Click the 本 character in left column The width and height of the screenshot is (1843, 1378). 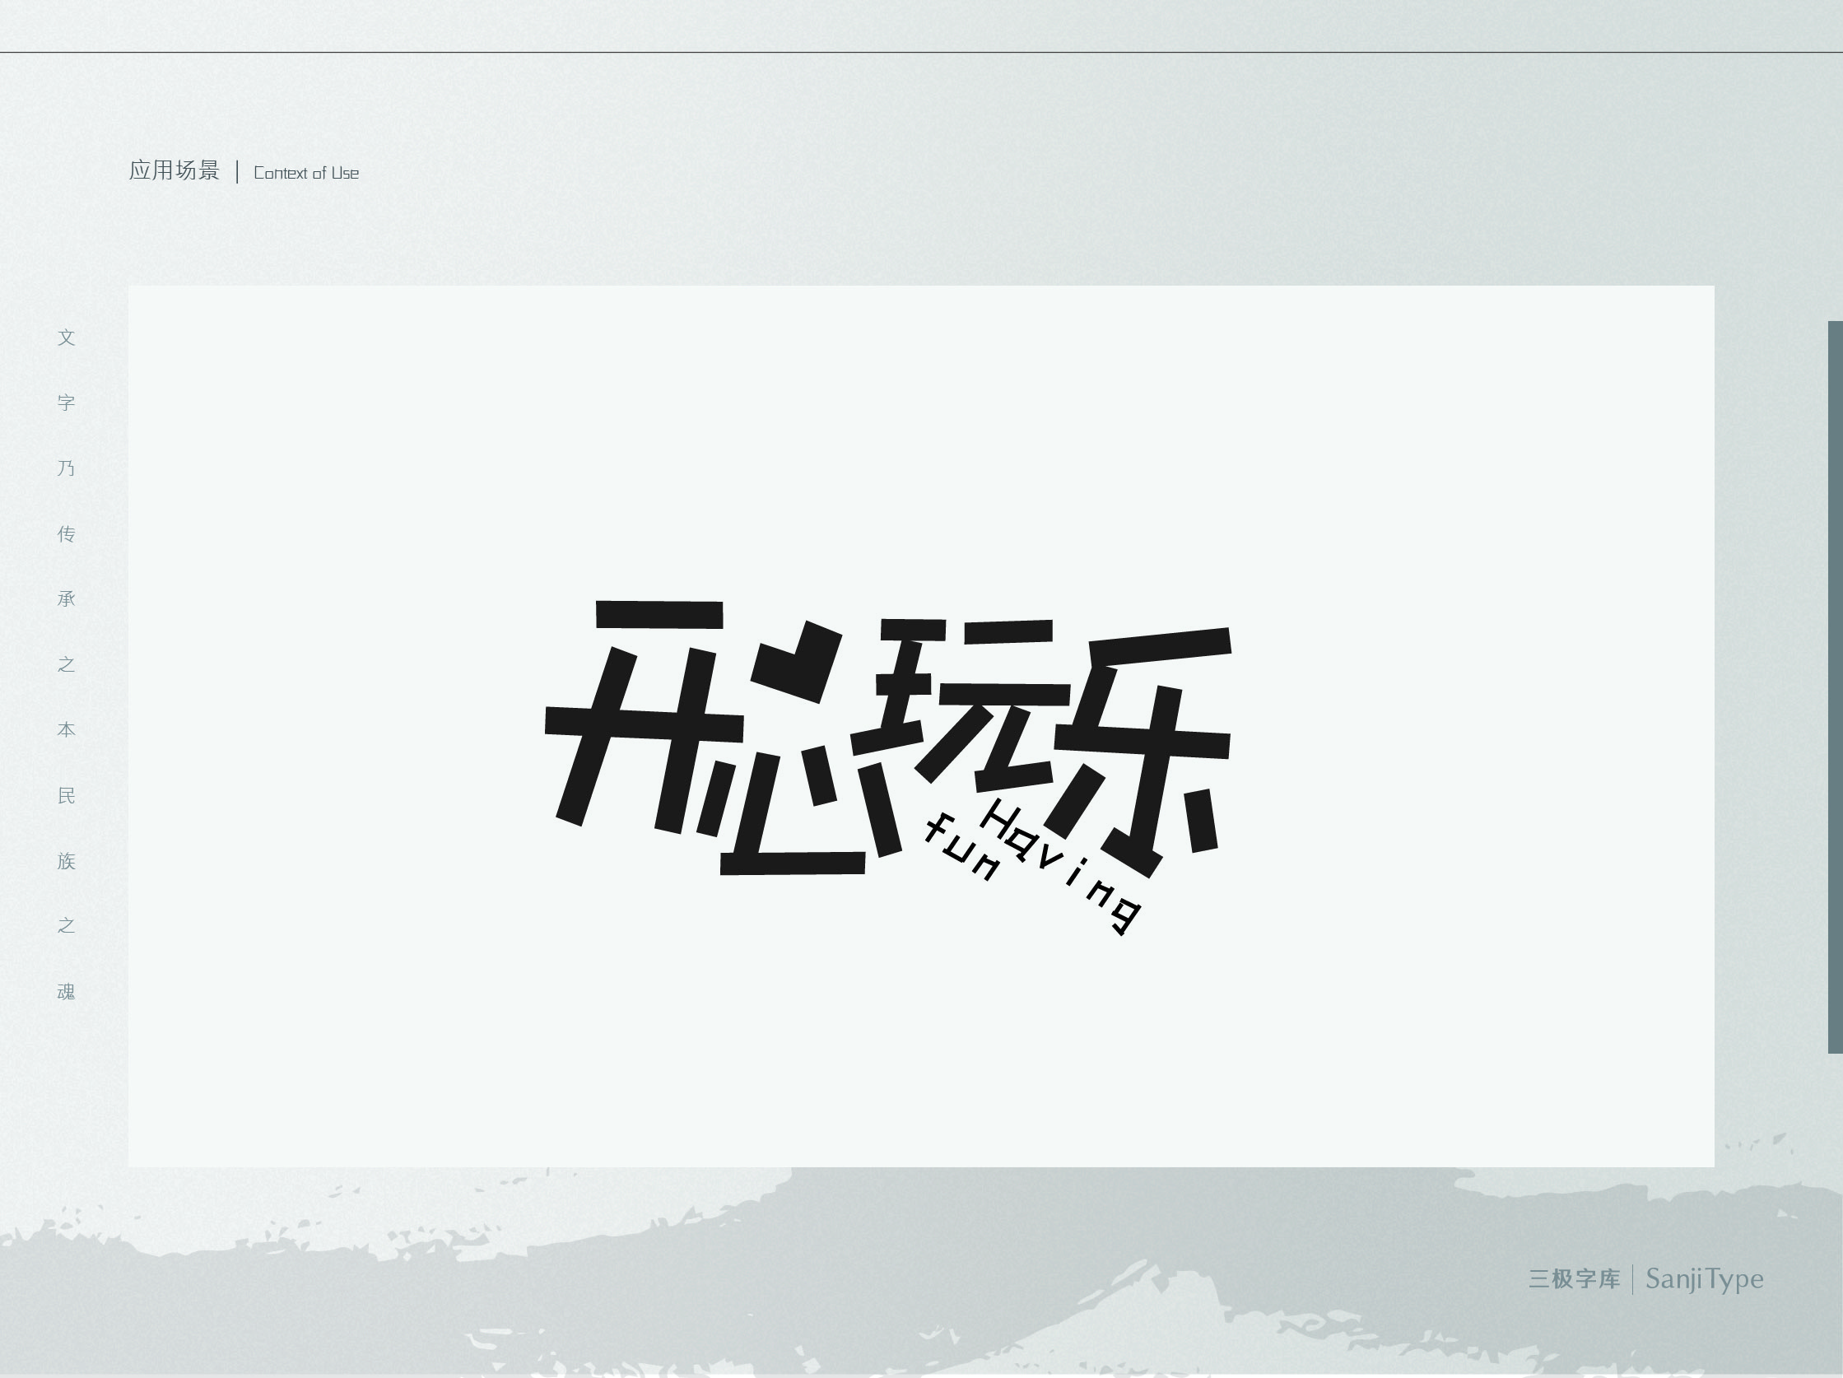(67, 730)
